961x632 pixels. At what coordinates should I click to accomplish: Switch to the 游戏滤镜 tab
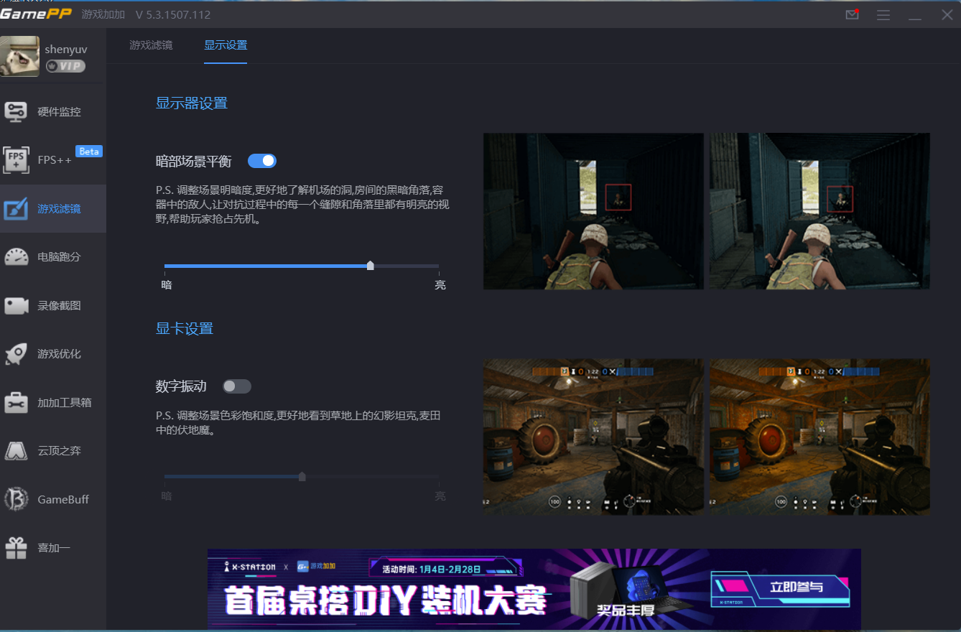pyautogui.click(x=151, y=45)
